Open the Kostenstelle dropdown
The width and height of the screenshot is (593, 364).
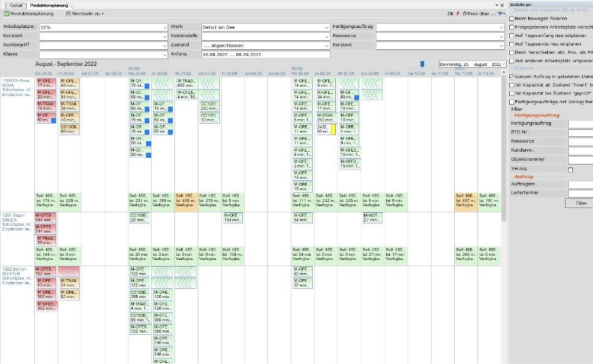(327, 37)
